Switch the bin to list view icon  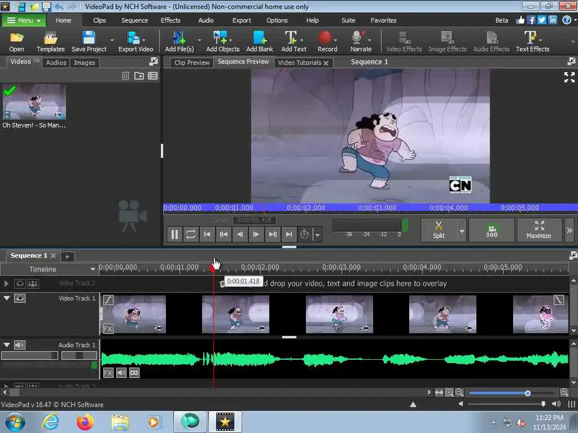pyautogui.click(x=152, y=76)
